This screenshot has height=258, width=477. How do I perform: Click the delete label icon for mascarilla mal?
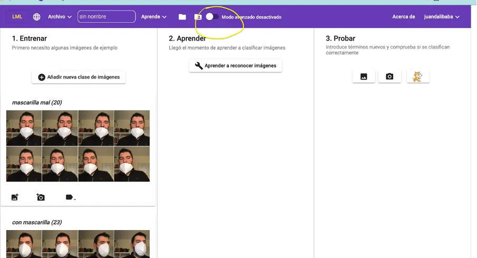(70, 197)
